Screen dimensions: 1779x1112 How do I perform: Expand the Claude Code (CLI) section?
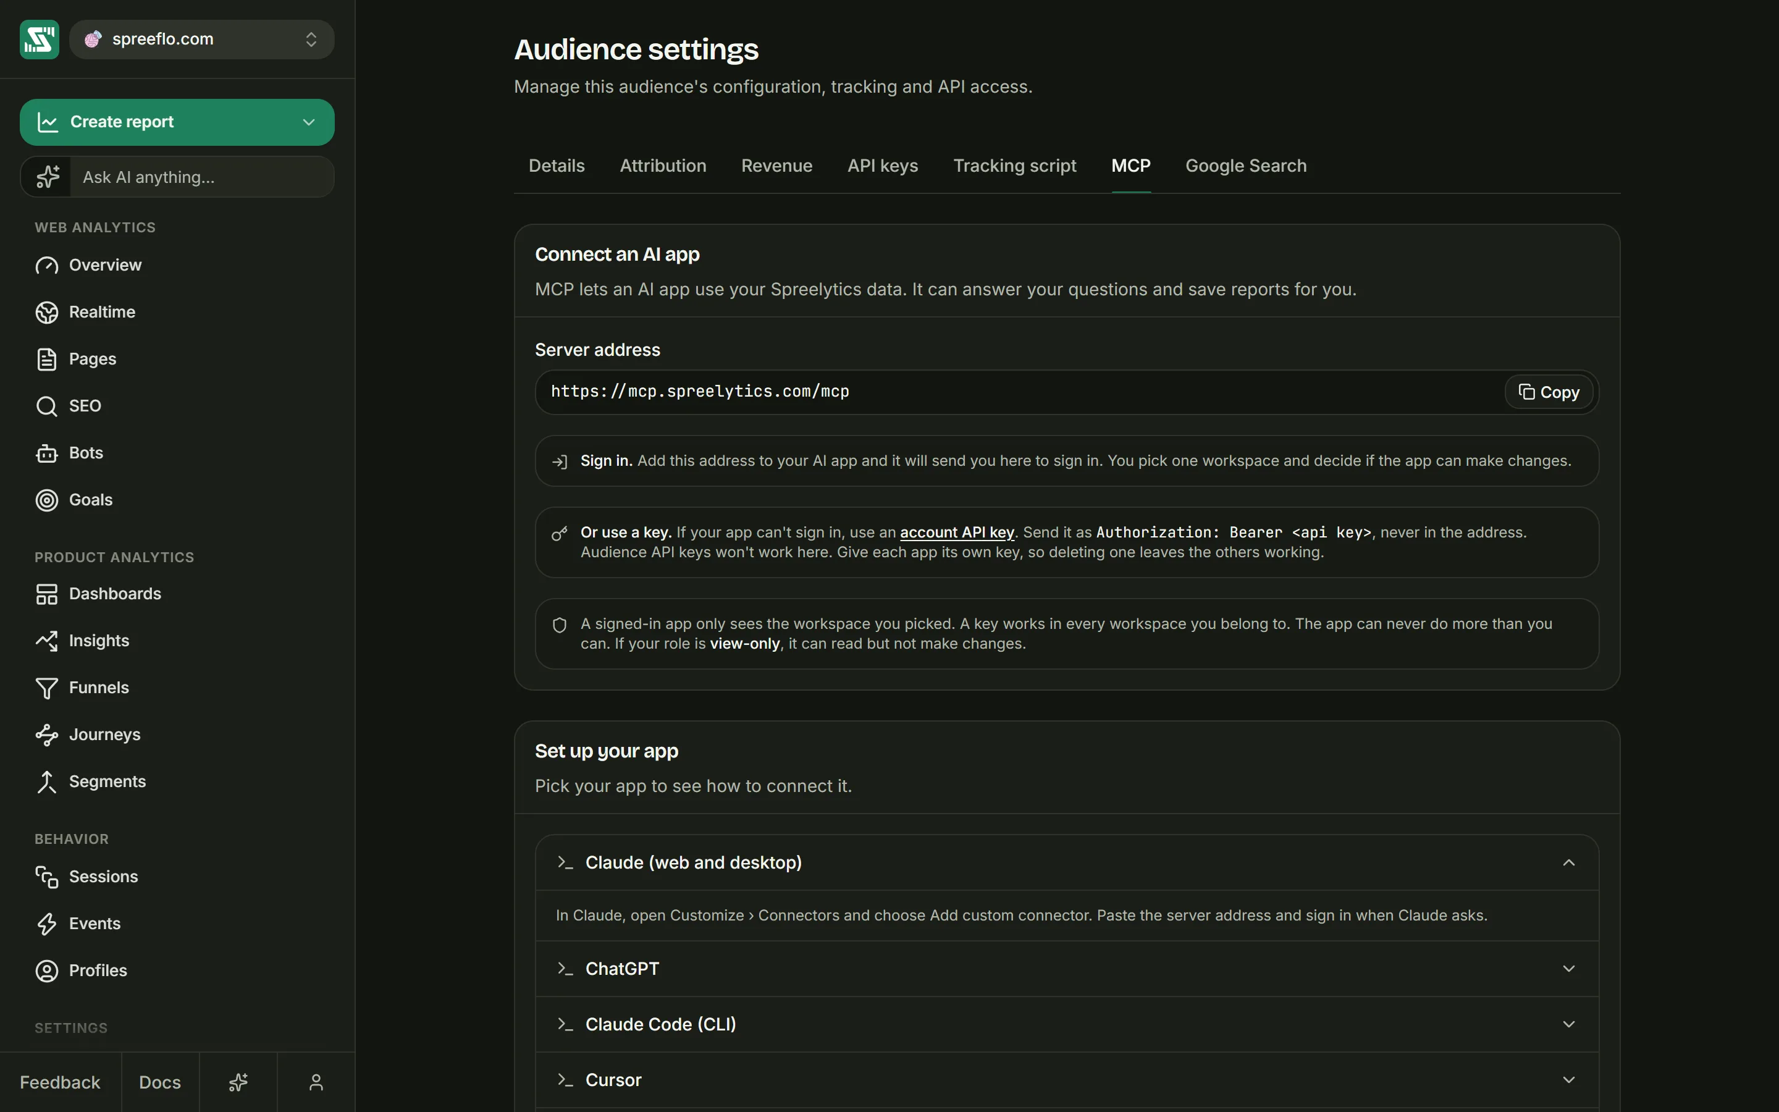[x=1067, y=1024]
